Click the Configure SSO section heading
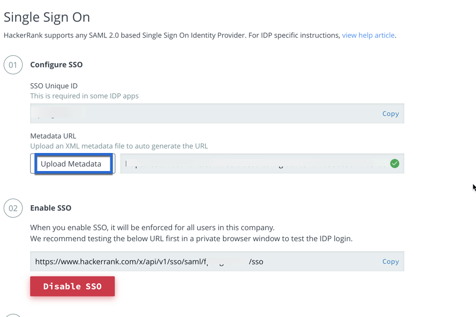Image resolution: width=476 pixels, height=317 pixels. pyautogui.click(x=56, y=65)
